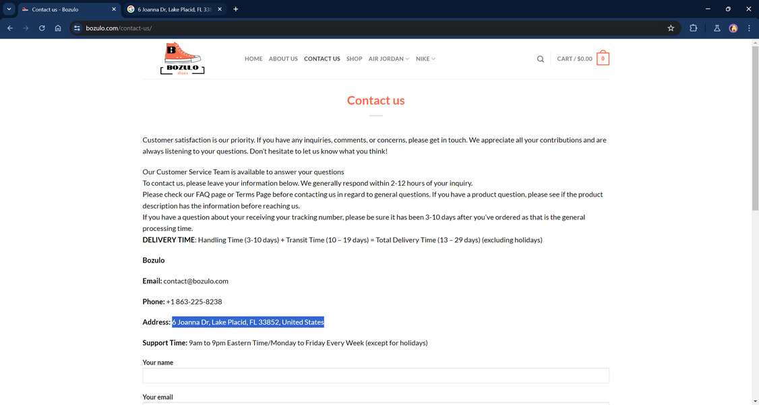Image resolution: width=759 pixels, height=405 pixels.
Task: Click the browser forward arrow
Action: tap(26, 28)
